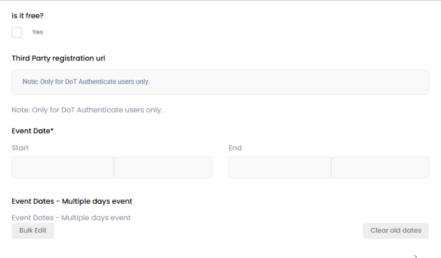Viewport: 441px width, 258px height.
Task: Click the small chevron arrow at bottom right
Action: (x=415, y=255)
